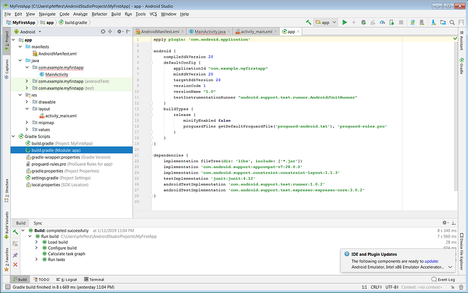Click the Scroll from Source target icon
Screen dimensions: 468x293
click(x=103, y=31)
